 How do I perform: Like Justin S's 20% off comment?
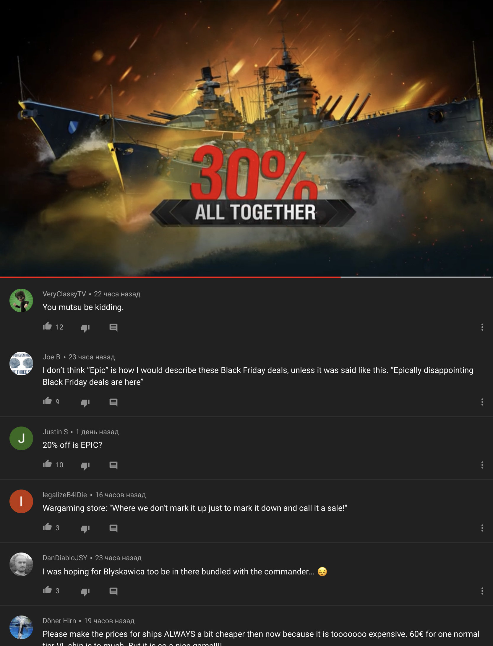[x=47, y=464]
